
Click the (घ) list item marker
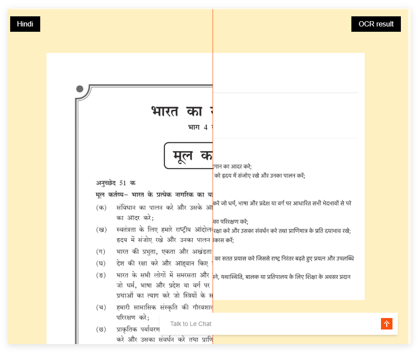tap(101, 263)
